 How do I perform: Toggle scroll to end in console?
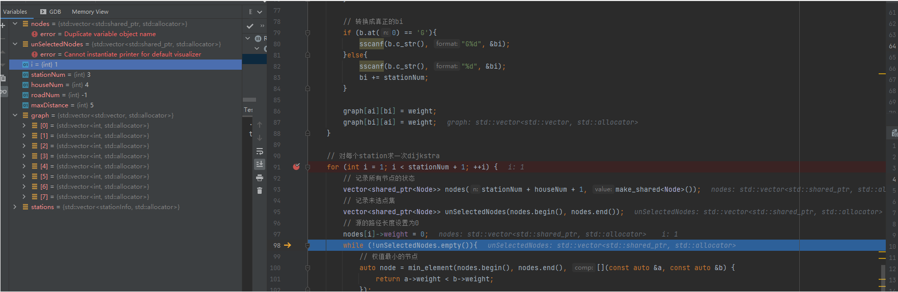click(x=260, y=164)
